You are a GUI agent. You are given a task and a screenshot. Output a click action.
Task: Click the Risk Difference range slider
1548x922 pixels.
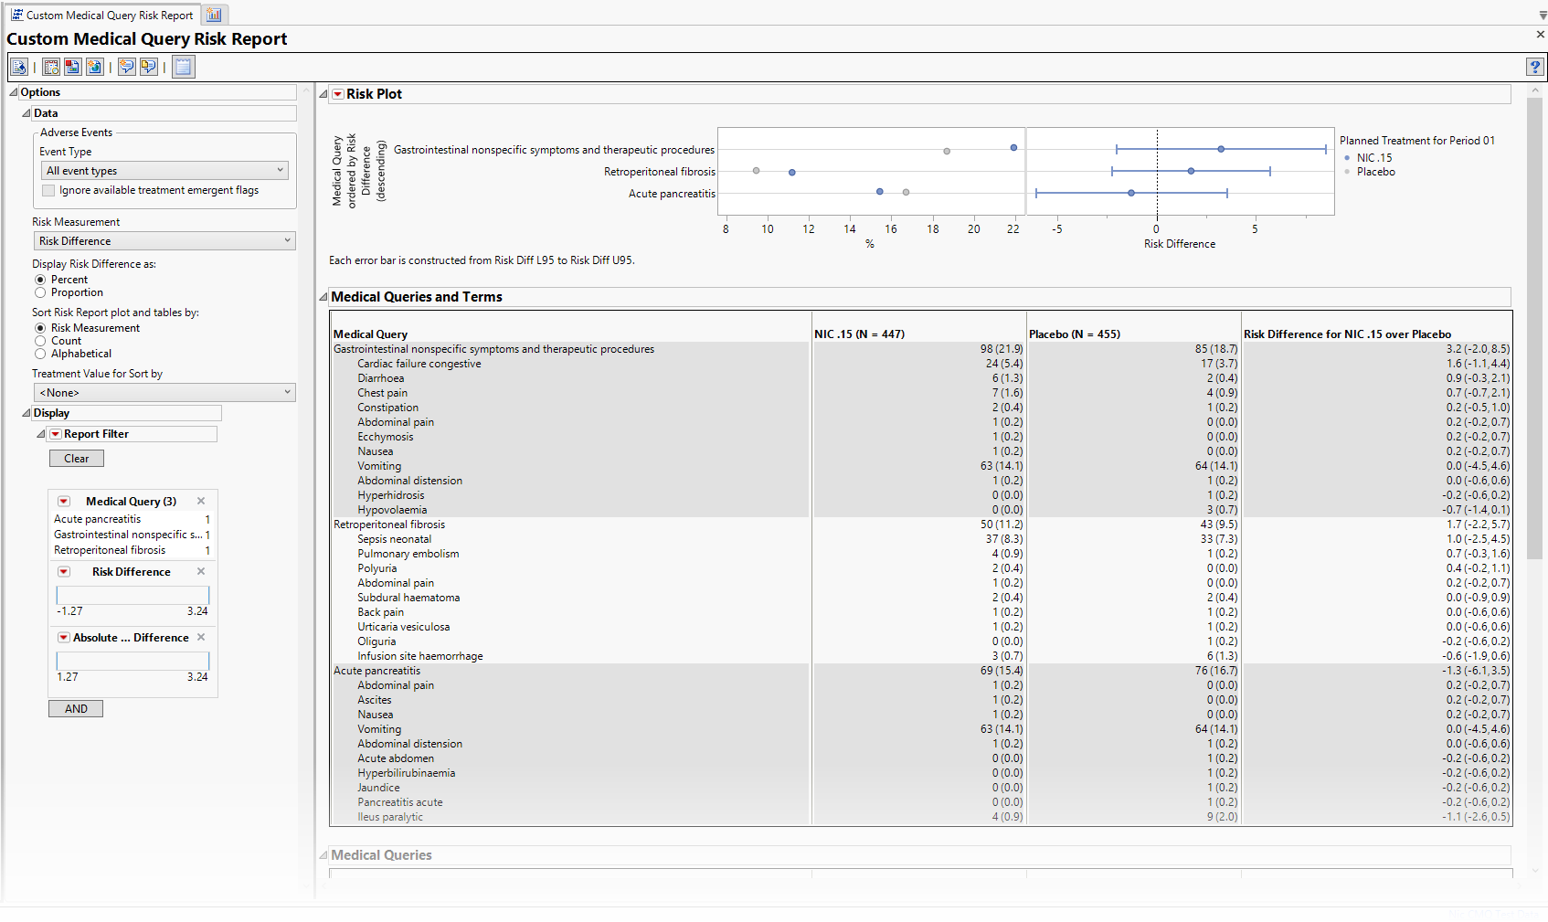133,595
